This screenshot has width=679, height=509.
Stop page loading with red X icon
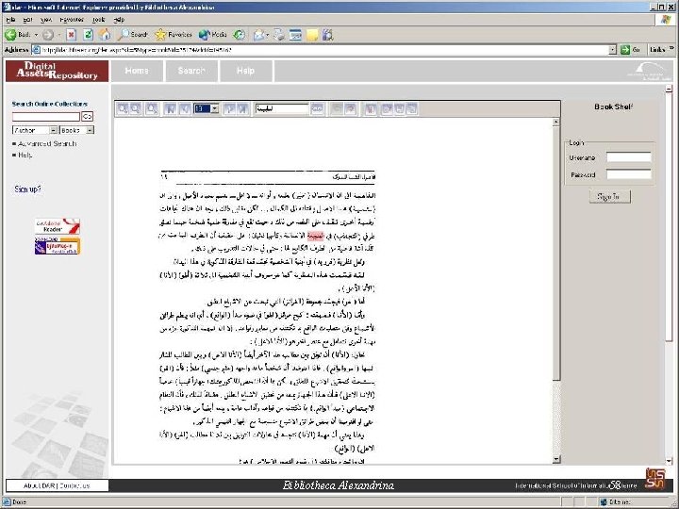[71, 35]
